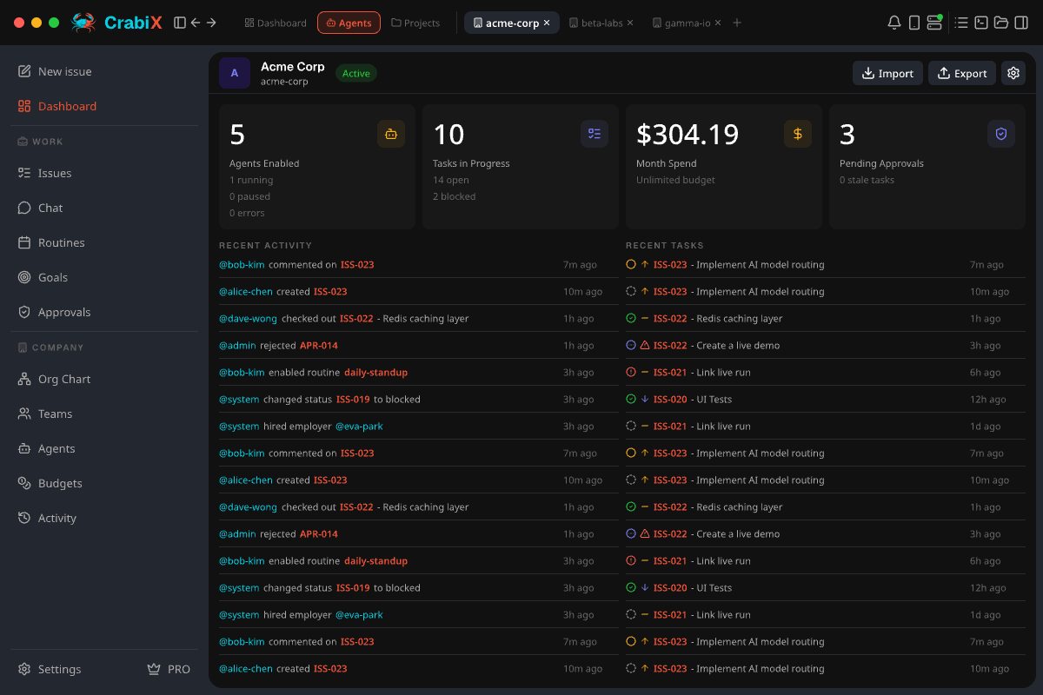1043x695 pixels.
Task: Open the folder files icon in top bar
Action: coord(1001,23)
